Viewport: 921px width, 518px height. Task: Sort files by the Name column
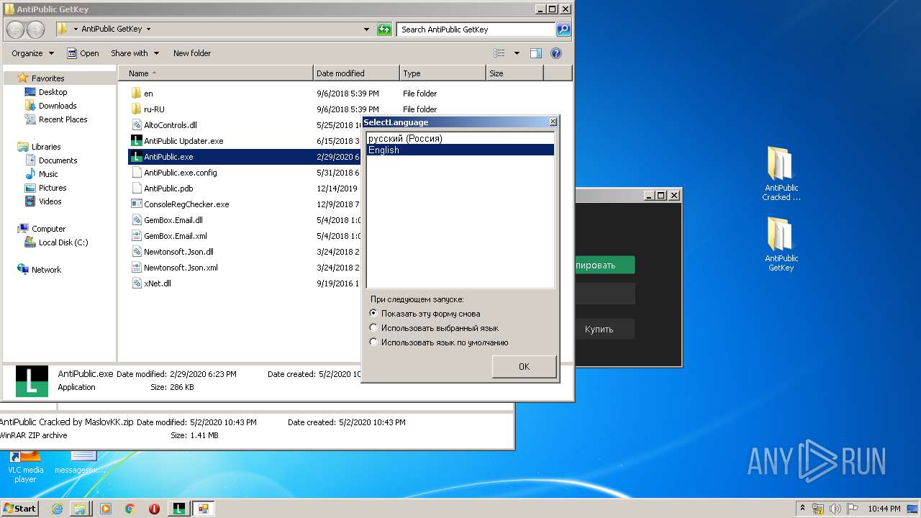215,73
